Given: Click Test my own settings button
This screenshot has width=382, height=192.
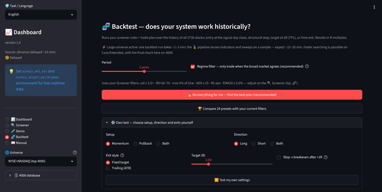Looking at the screenshot, I should pyautogui.click(x=232, y=180).
